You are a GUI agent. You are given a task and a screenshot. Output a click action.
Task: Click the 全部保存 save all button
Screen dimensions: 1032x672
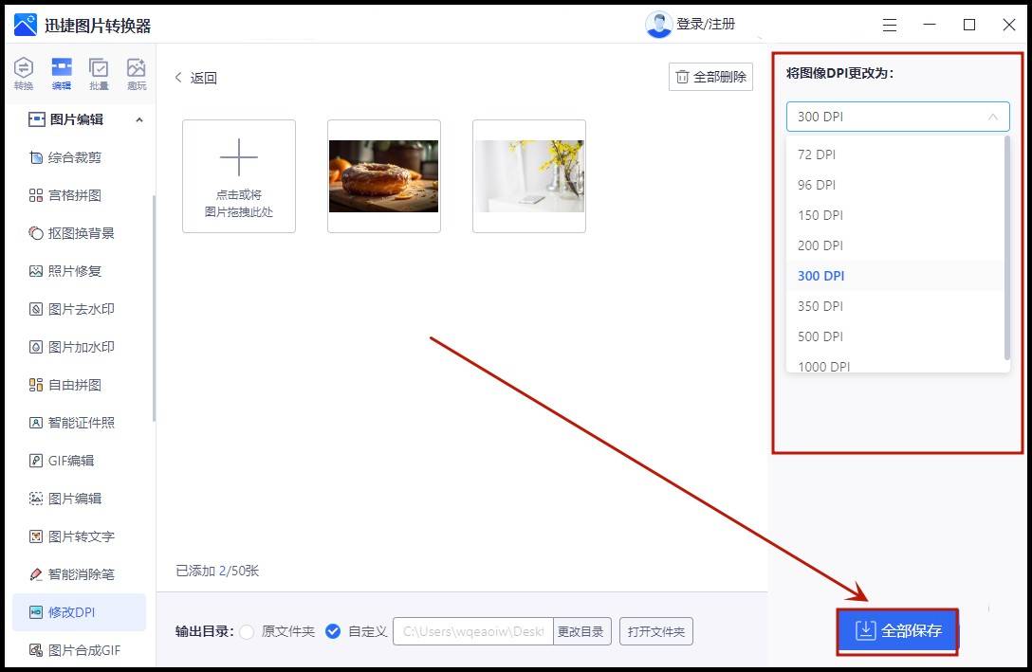coord(895,631)
